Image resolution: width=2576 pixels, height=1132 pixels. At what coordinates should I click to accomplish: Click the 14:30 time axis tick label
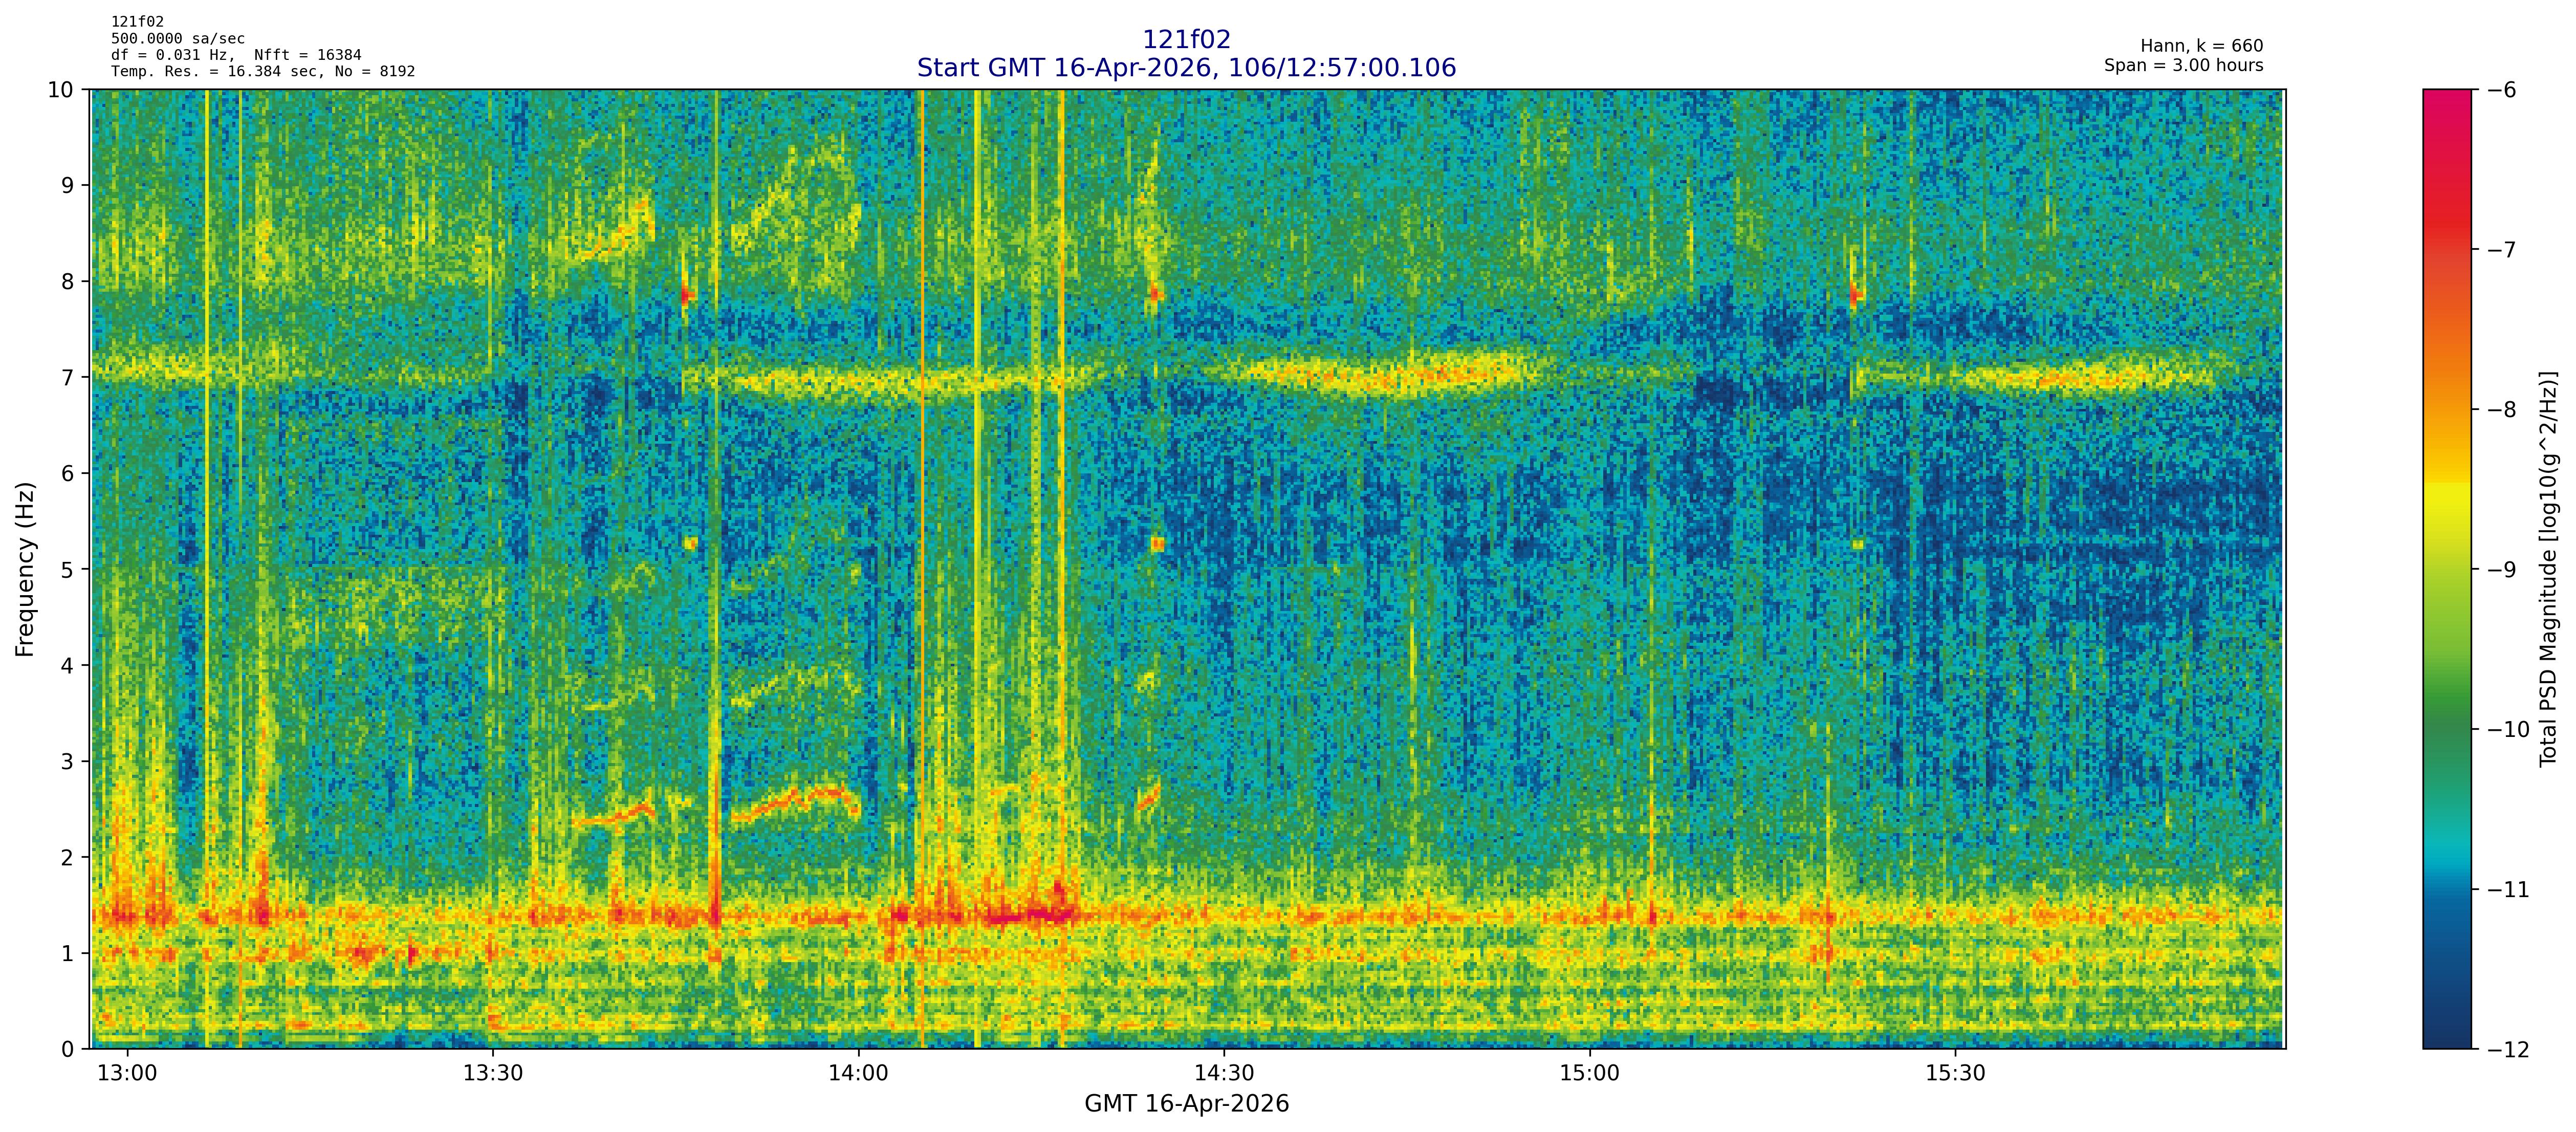coord(1224,1074)
